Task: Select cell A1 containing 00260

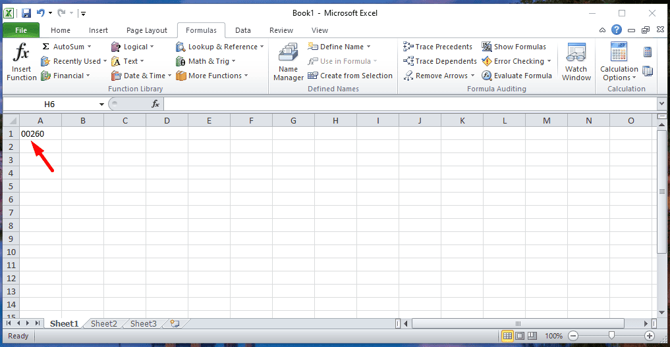Action: coord(40,133)
